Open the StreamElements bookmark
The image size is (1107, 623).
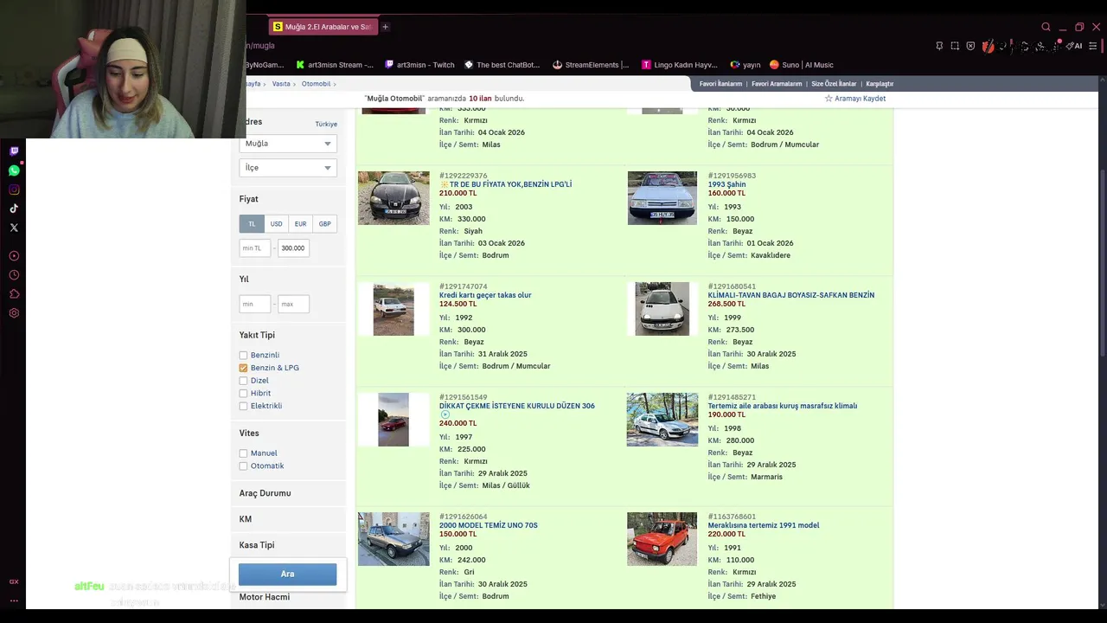click(x=591, y=65)
